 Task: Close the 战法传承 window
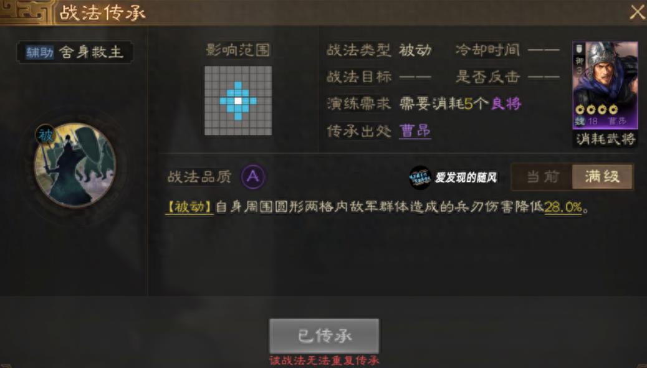(637, 12)
